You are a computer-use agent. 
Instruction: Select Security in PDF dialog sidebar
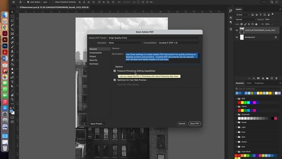[x=93, y=60]
